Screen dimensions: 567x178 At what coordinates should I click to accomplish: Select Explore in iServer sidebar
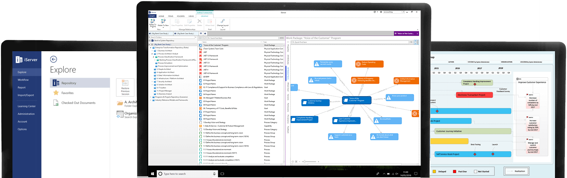click(x=27, y=72)
